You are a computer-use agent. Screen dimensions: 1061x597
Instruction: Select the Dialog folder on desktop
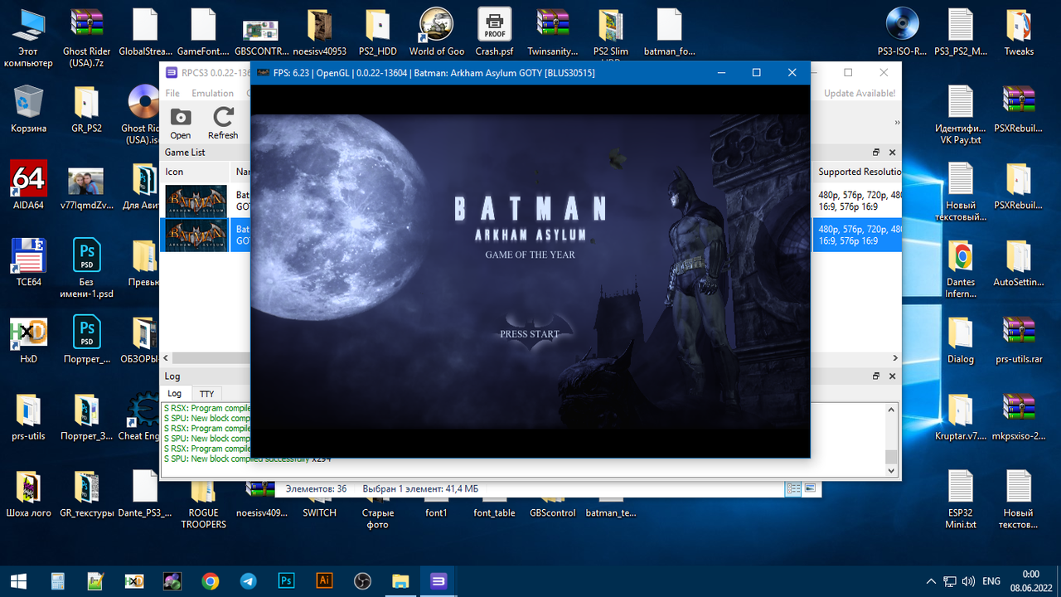pos(961,340)
